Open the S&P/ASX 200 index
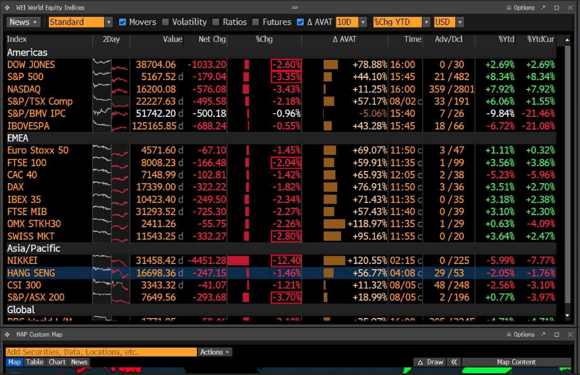This screenshot has width=580, height=375. [x=35, y=297]
